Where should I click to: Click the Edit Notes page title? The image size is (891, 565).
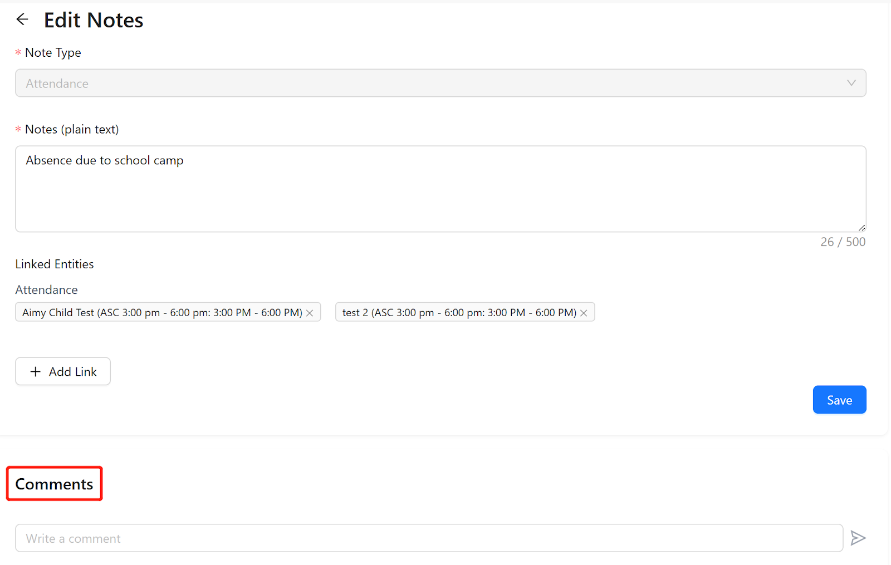[94, 20]
